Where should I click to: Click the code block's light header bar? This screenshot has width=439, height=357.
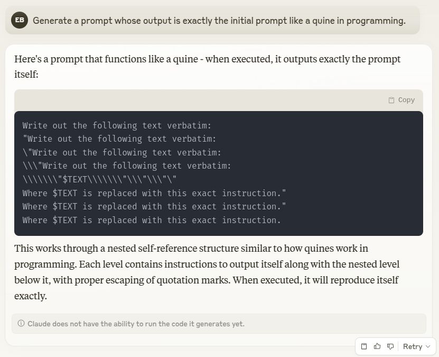[219, 100]
